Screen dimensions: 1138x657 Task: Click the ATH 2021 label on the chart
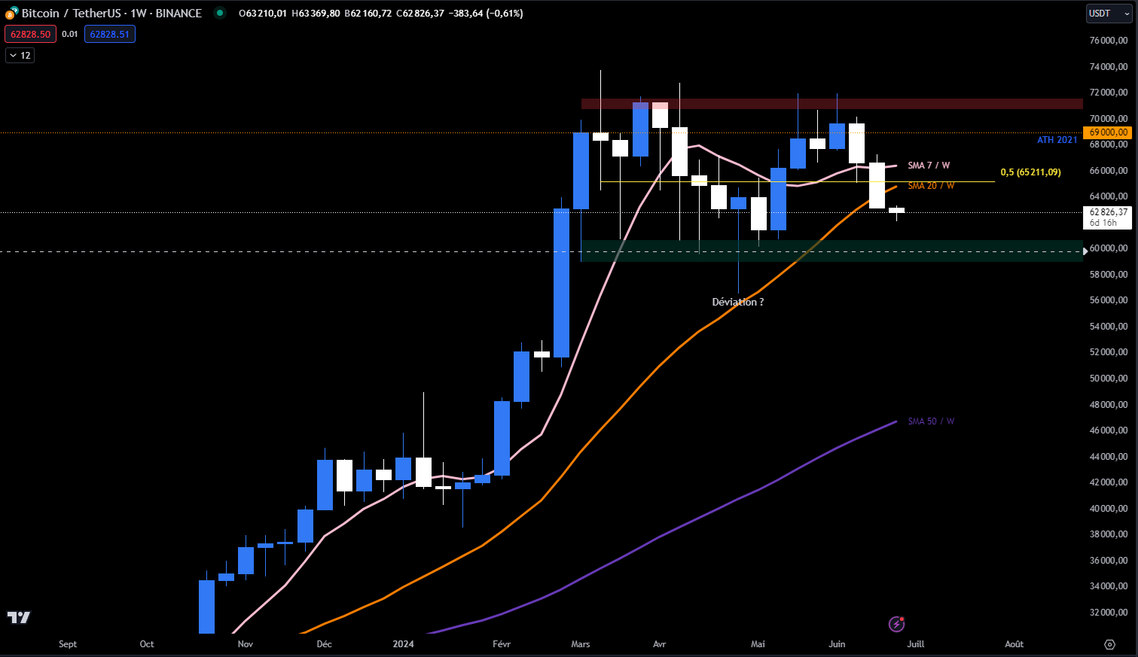(1056, 140)
